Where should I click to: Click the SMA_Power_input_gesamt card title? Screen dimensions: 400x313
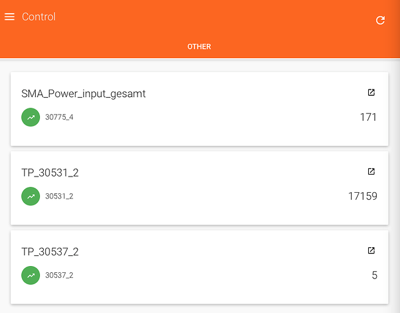(x=83, y=94)
